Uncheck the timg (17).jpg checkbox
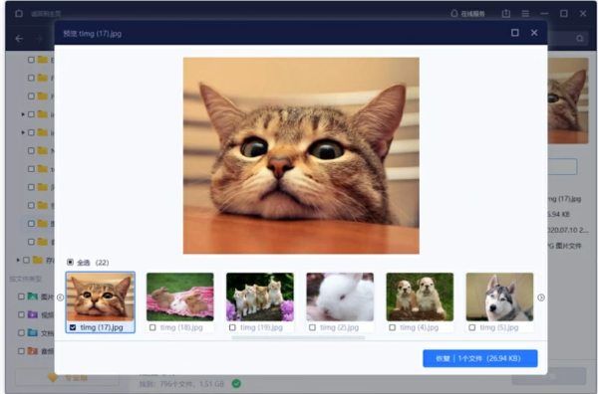Viewport: 598px width, 394px height. [73, 327]
